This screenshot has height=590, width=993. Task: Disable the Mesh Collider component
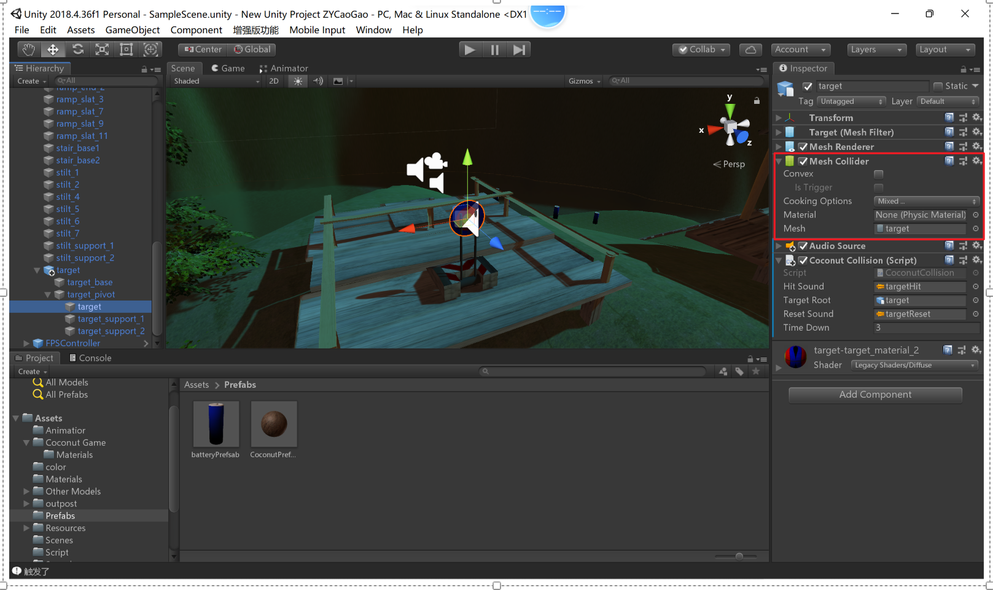(x=803, y=161)
